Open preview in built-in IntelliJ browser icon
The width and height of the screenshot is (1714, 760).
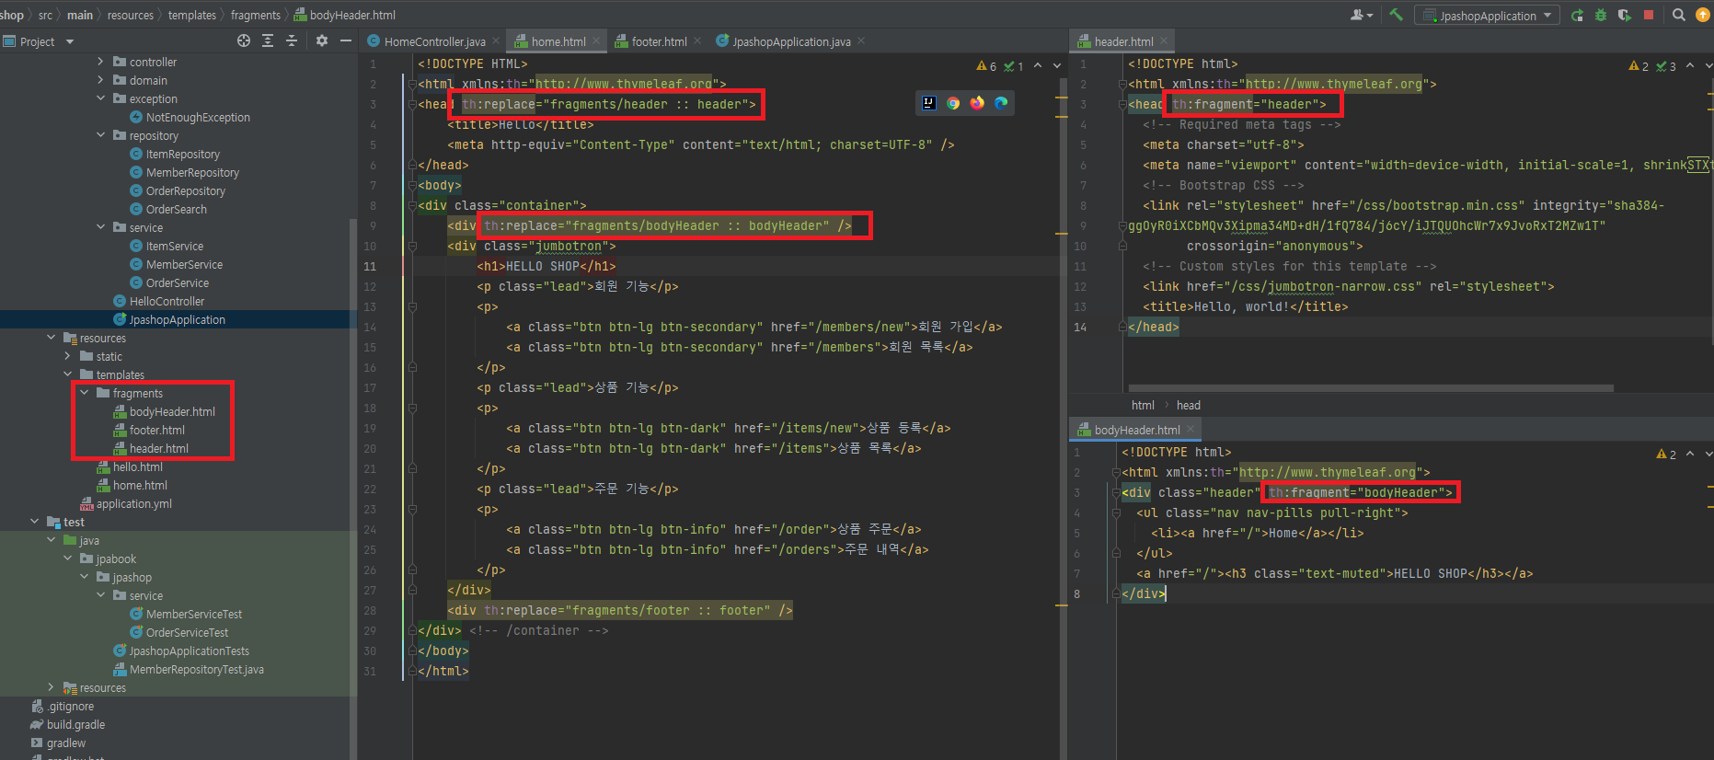point(929,103)
